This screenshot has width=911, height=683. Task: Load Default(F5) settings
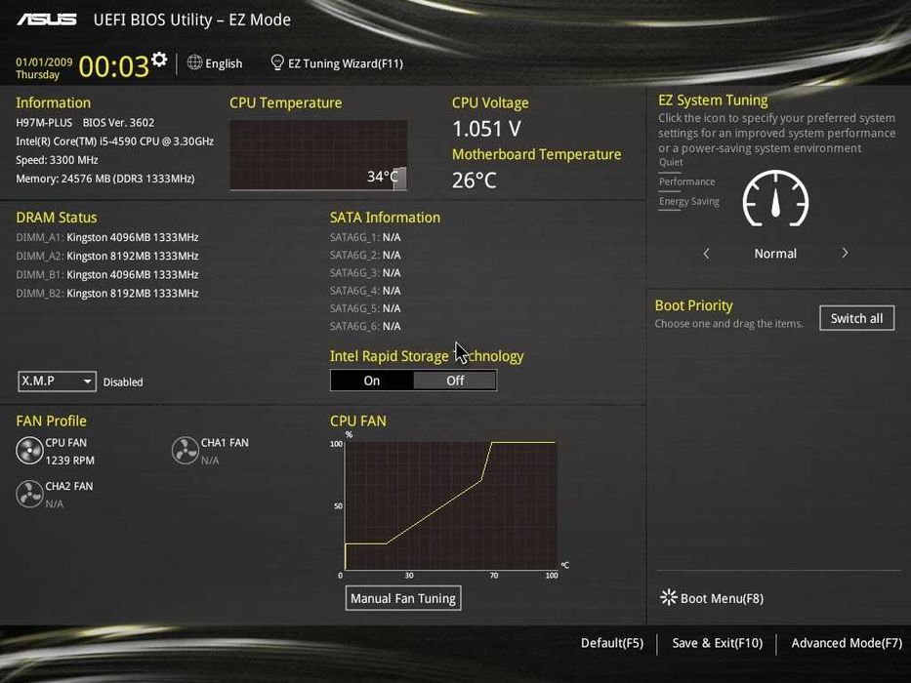pyautogui.click(x=612, y=643)
